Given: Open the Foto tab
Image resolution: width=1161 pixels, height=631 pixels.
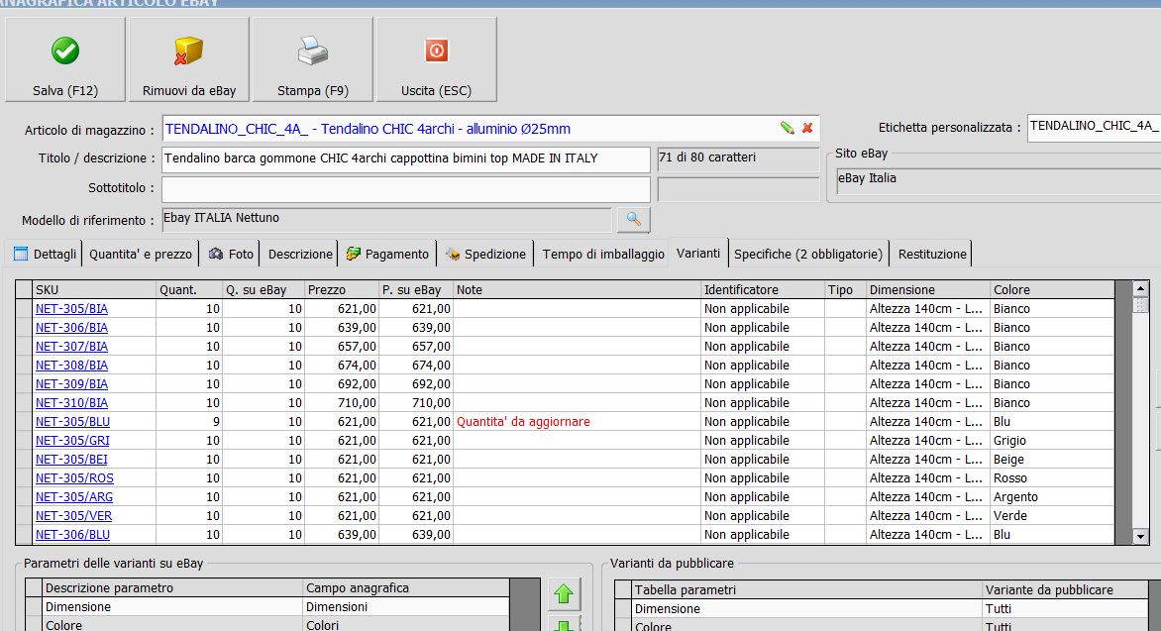Looking at the screenshot, I should 232,254.
